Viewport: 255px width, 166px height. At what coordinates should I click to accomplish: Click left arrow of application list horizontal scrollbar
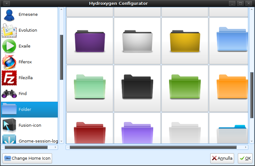pyautogui.click(x=3, y=147)
